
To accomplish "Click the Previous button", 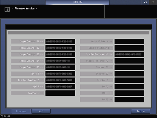I will click(x=21, y=111).
